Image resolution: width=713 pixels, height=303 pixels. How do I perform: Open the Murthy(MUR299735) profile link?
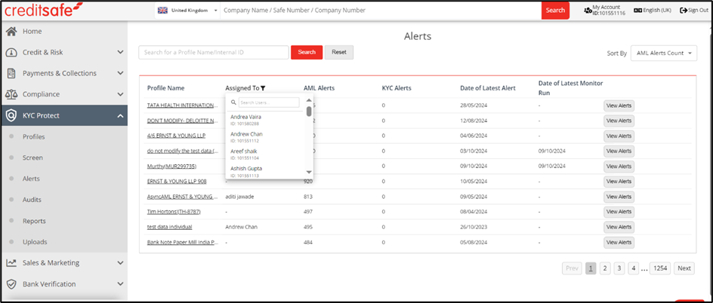[x=171, y=166]
